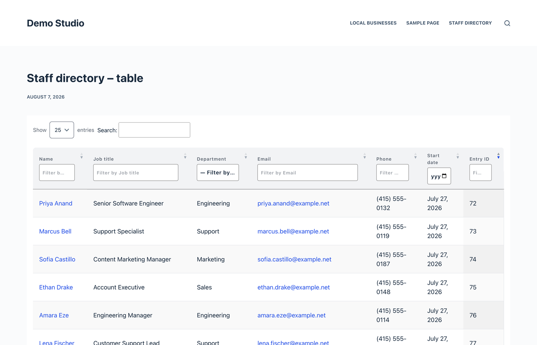Click the Entry ID value 75
The image size is (537, 345).
473,287
